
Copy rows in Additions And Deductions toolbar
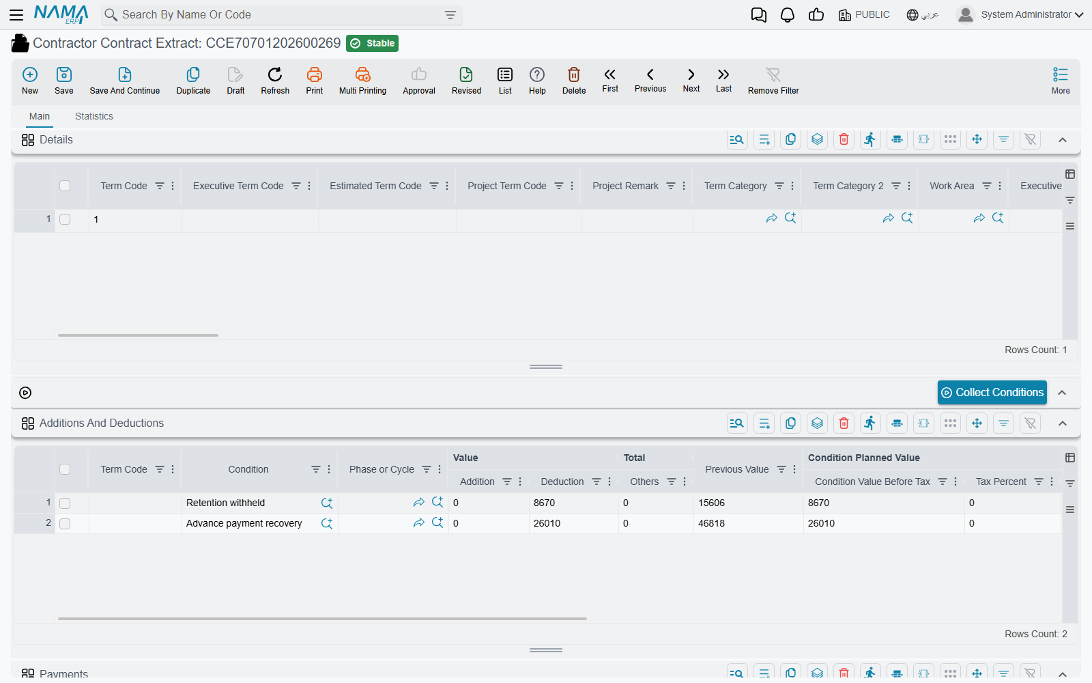coord(790,423)
